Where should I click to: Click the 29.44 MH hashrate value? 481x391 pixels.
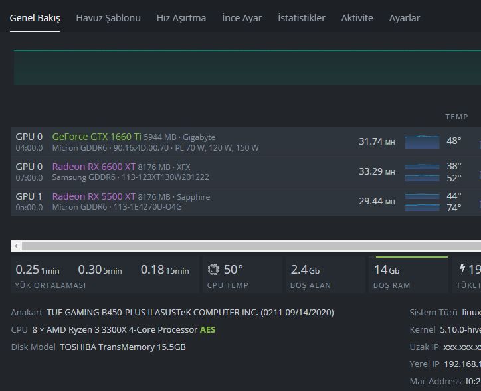[377, 201]
